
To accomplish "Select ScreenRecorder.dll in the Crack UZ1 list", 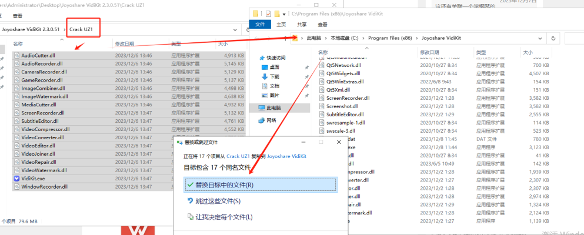I will point(43,113).
